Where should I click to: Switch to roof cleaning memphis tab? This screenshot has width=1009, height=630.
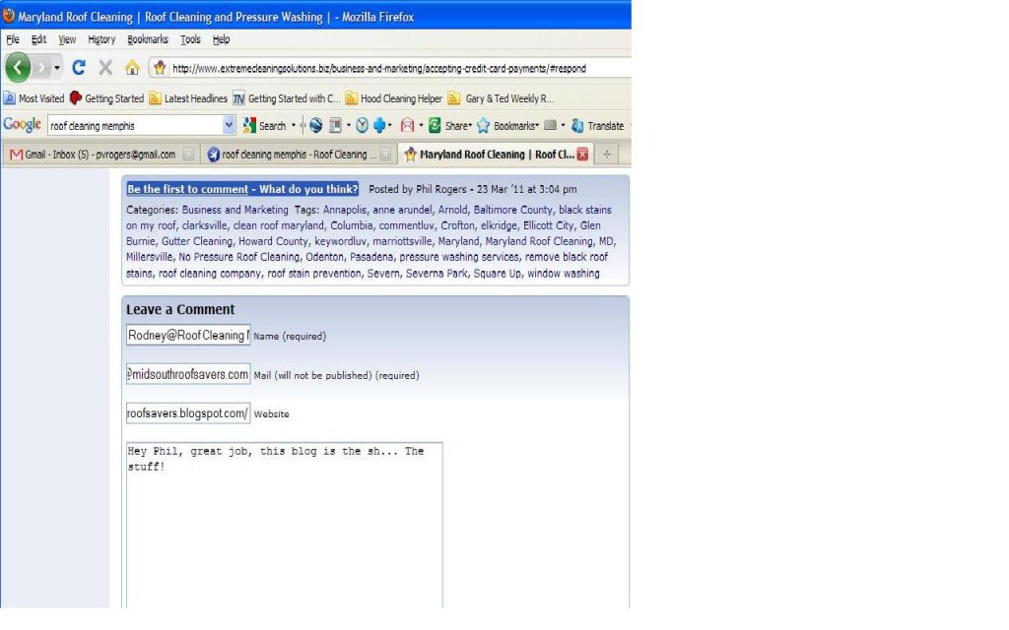click(x=292, y=155)
